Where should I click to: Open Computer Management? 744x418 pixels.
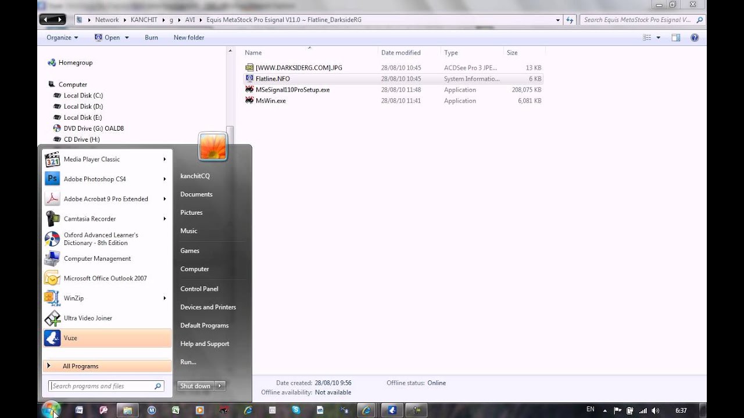point(106,258)
